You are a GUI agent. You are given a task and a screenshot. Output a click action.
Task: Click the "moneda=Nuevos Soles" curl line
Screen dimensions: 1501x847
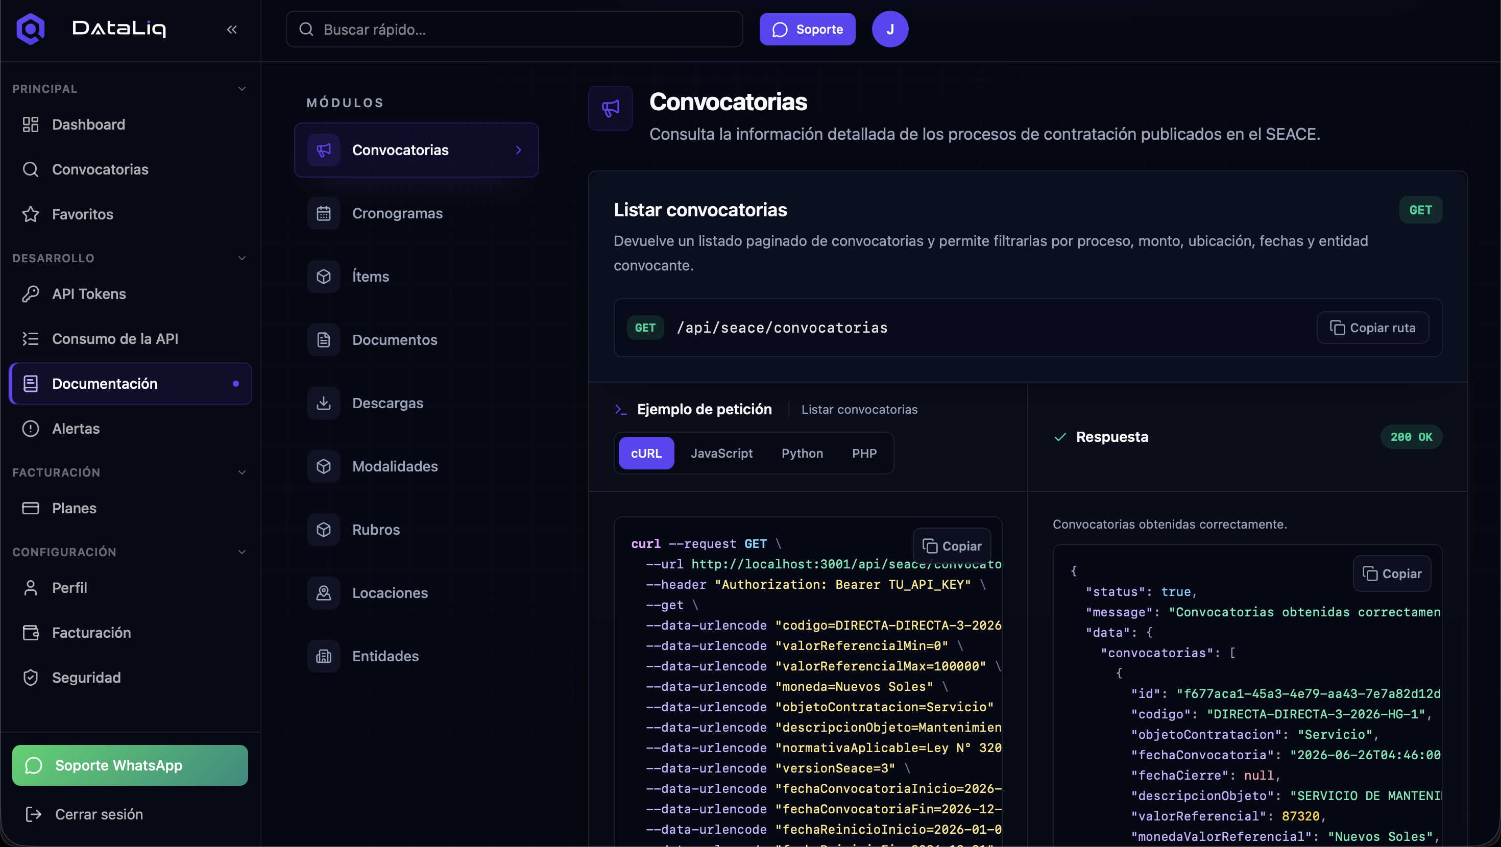tap(796, 686)
